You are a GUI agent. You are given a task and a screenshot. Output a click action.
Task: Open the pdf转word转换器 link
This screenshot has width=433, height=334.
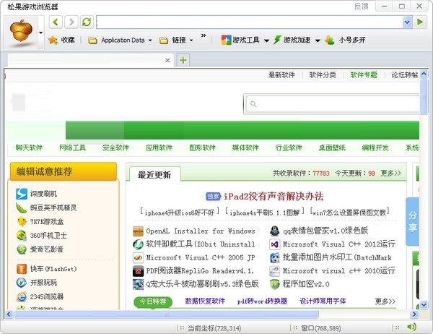(262, 301)
